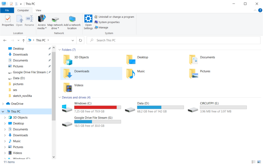Select Google Drive File Stream (G:) drive
Viewport: 263px width, 165px height.
coord(91,122)
